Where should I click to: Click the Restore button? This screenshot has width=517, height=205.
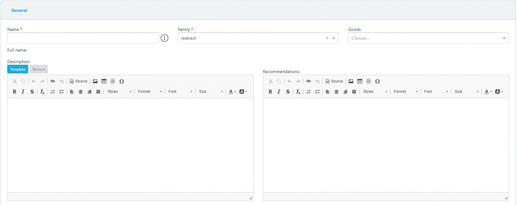click(39, 69)
